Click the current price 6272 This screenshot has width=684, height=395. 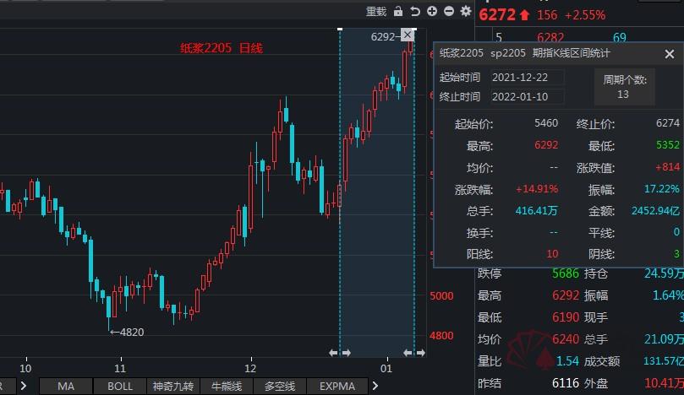(x=497, y=15)
